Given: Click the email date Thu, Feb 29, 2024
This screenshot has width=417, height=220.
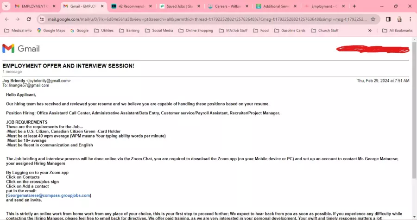Looking at the screenshot, I should coord(383,81).
